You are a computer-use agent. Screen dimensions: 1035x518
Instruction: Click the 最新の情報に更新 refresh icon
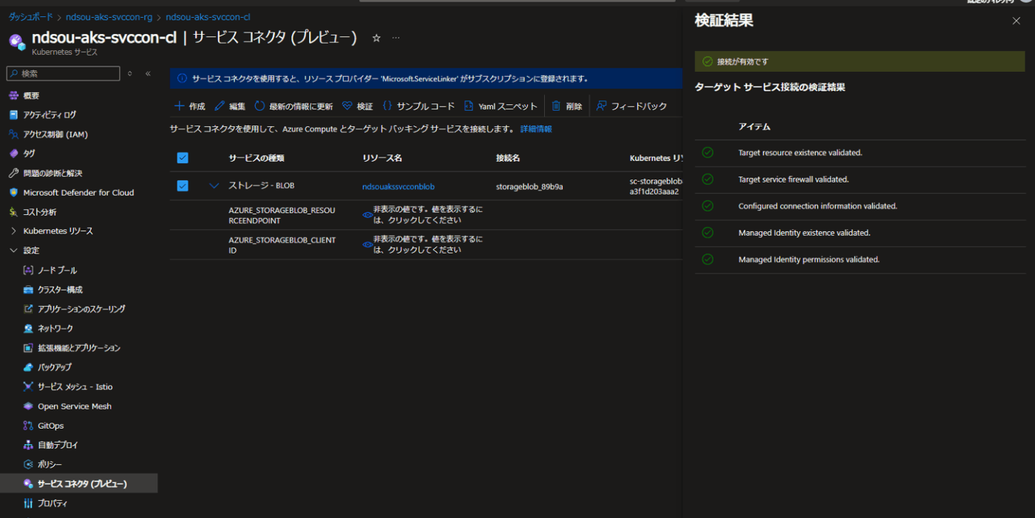click(x=259, y=106)
